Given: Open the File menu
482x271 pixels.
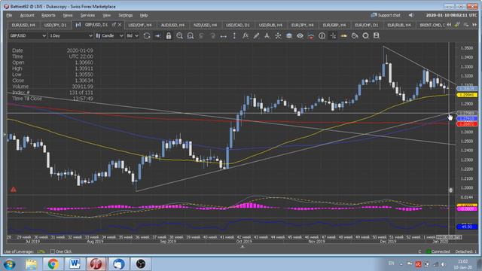Looking at the screenshot, I should click(9, 15).
